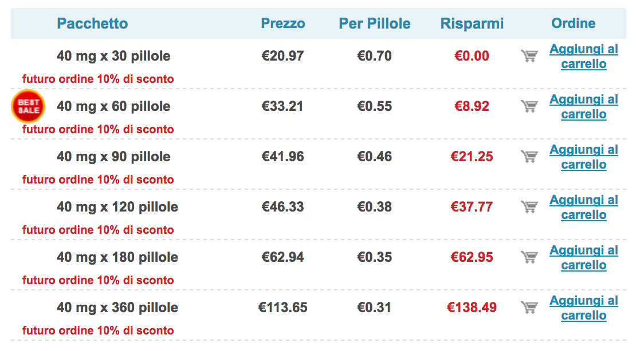Screen dimensions: 636x351
Task: Click the Per Pillole column header
Action: click(x=374, y=23)
